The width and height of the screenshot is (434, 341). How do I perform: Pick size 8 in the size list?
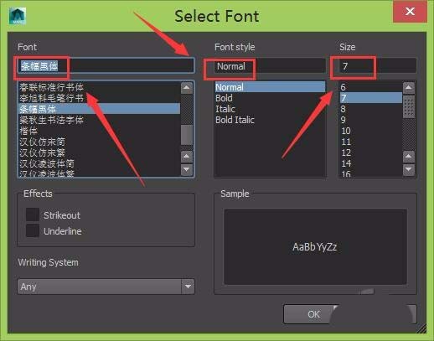click(x=371, y=109)
